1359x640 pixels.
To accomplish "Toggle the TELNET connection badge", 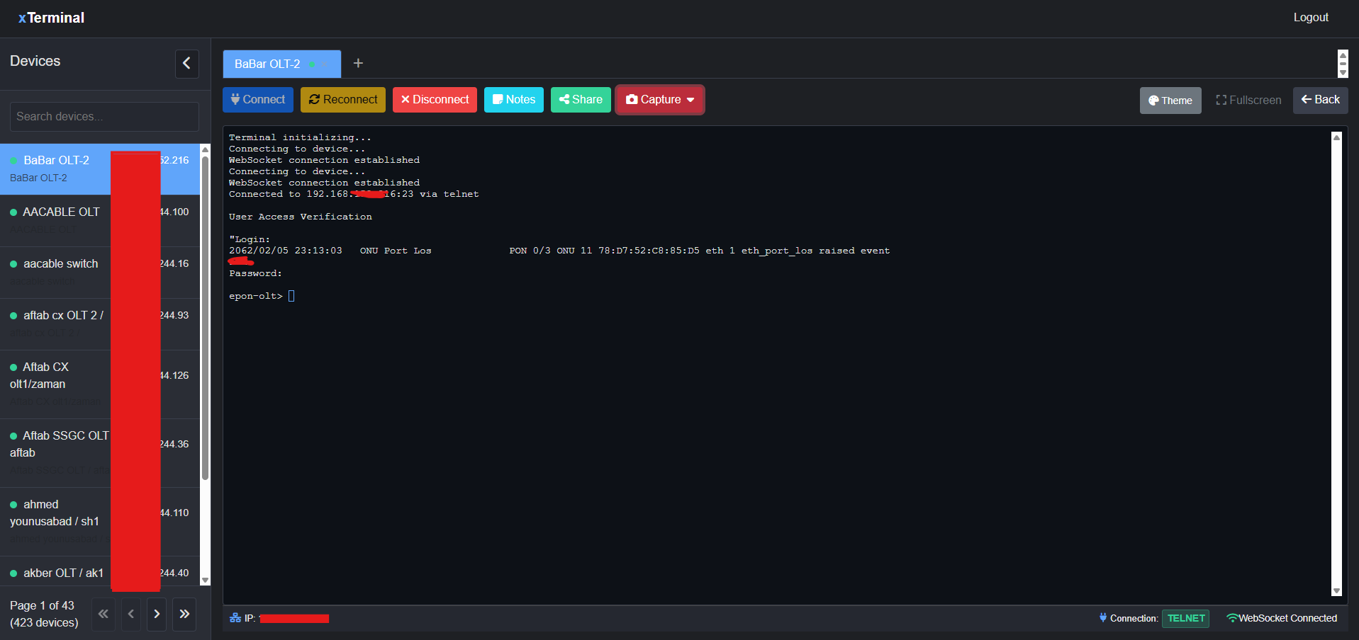I will (1185, 618).
